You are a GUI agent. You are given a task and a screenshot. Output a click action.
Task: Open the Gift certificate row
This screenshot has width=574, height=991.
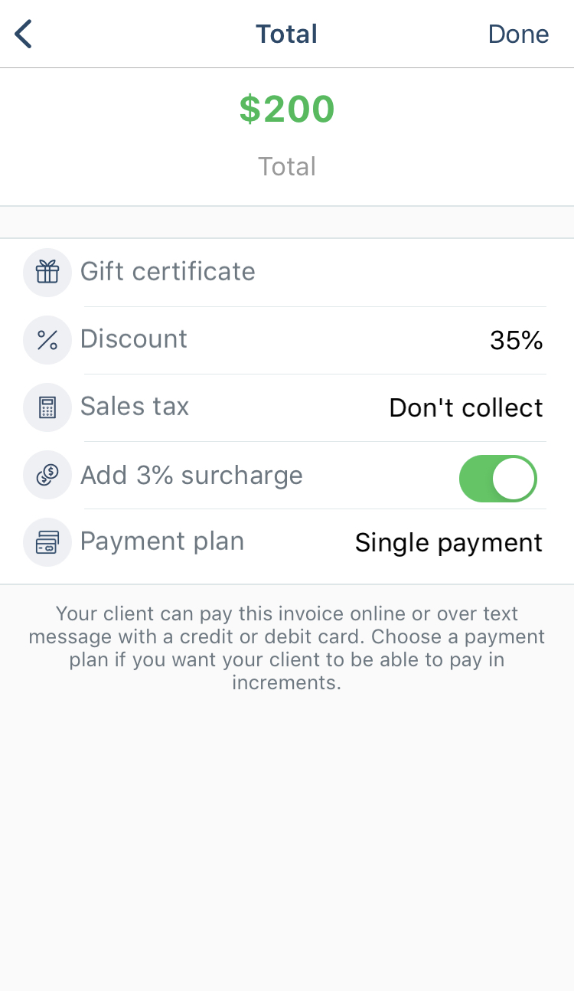click(x=287, y=272)
